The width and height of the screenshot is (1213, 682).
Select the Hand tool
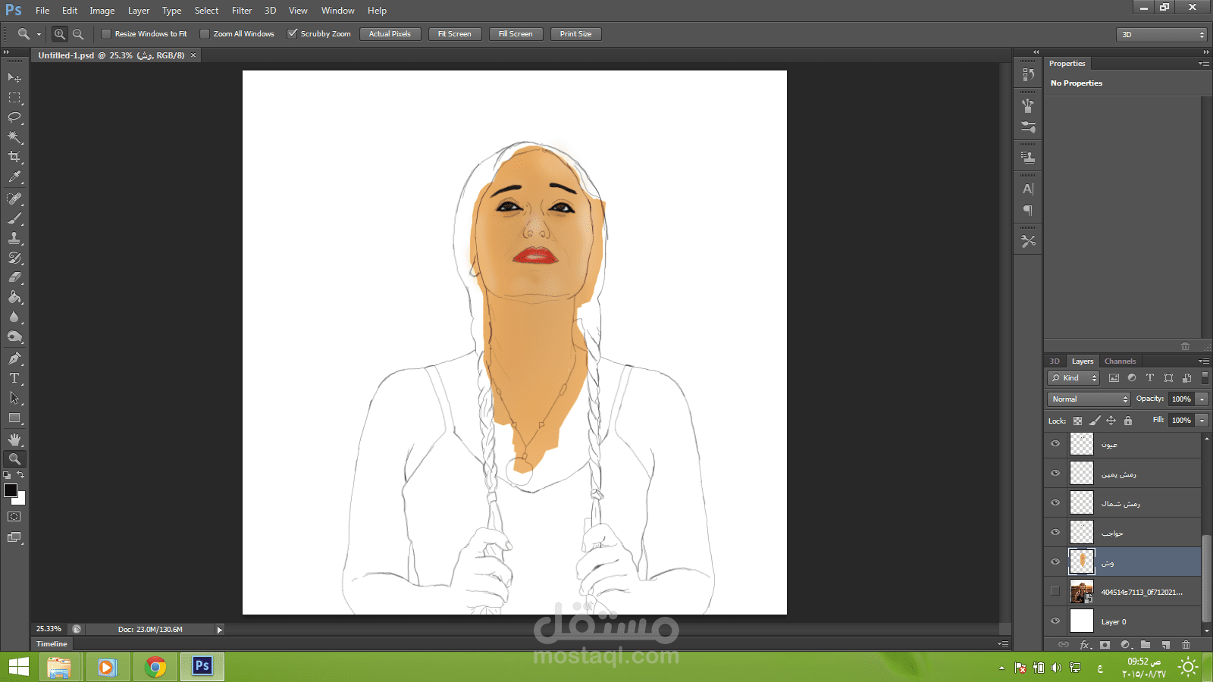click(14, 440)
